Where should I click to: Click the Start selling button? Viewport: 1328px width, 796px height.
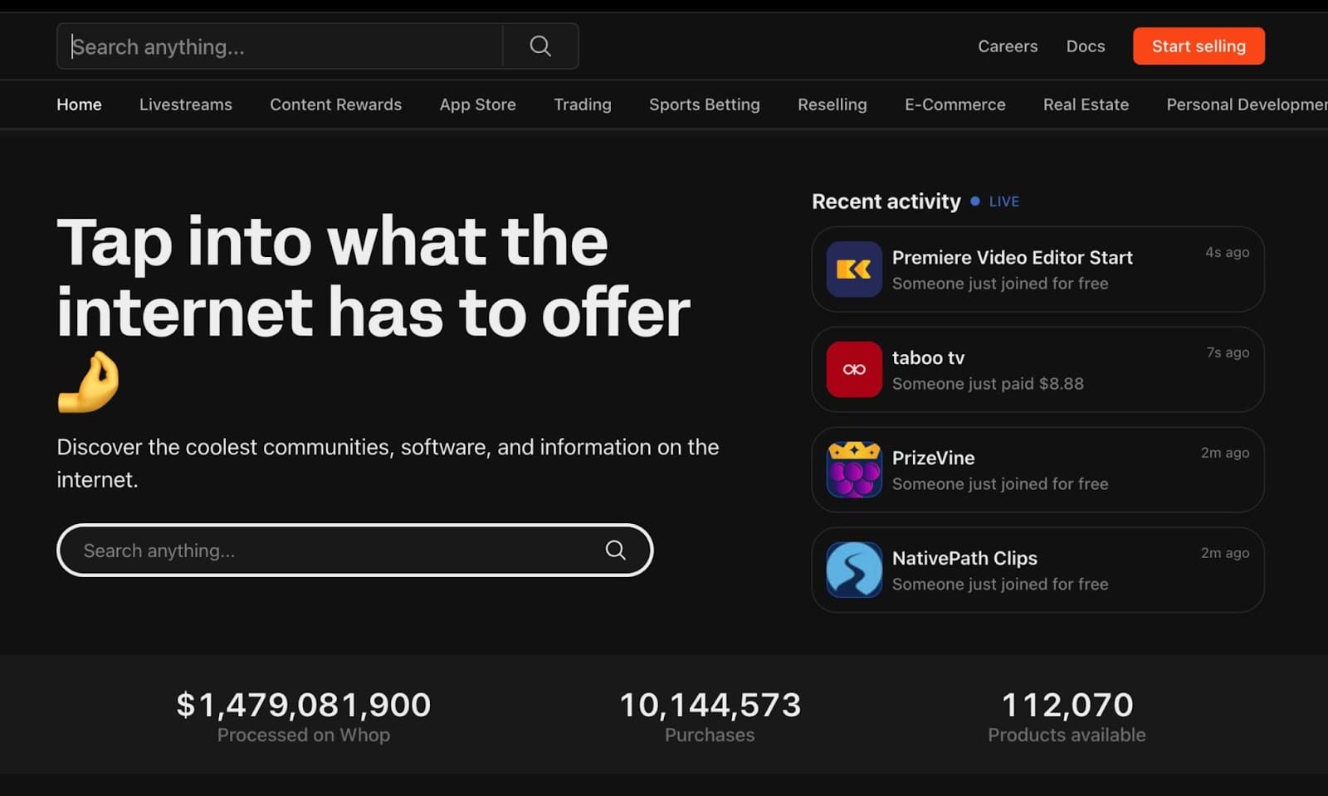pos(1199,46)
